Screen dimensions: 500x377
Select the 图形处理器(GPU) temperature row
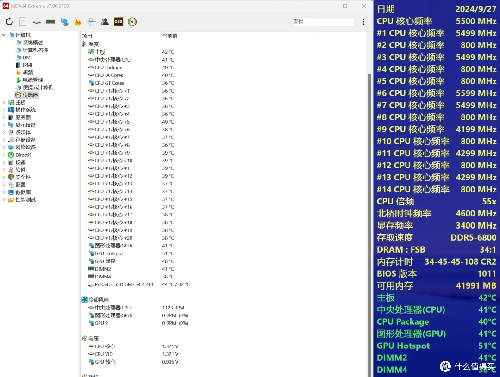pyautogui.click(x=131, y=246)
